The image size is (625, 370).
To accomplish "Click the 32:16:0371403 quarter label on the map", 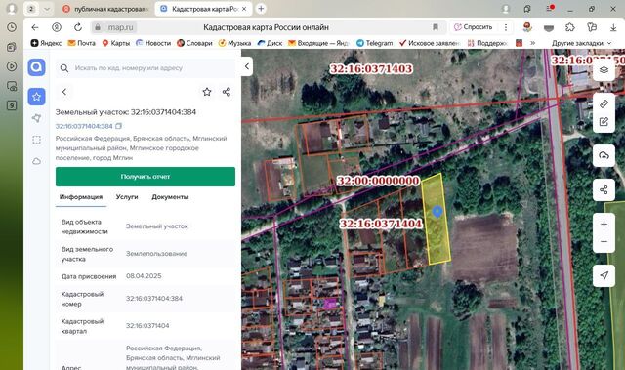I will 371,68.
